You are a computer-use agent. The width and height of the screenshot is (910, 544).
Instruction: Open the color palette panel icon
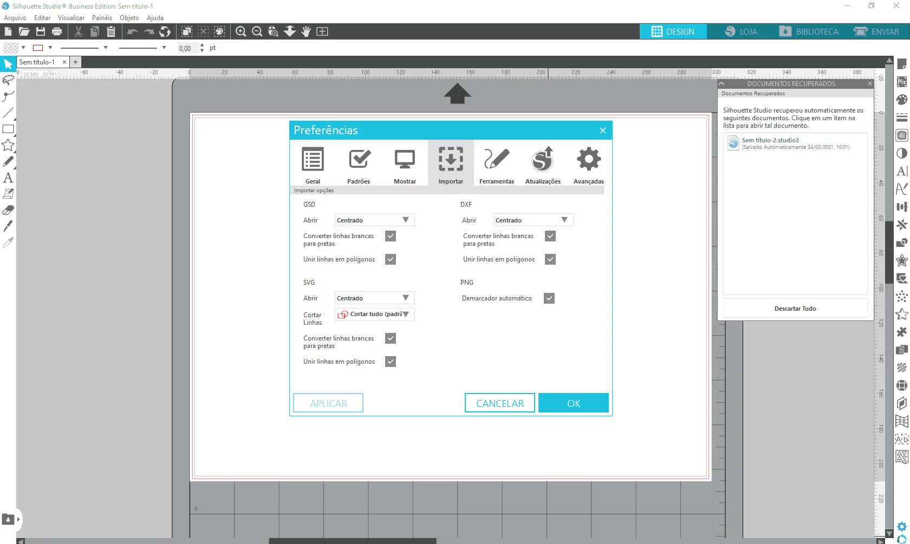click(x=902, y=100)
